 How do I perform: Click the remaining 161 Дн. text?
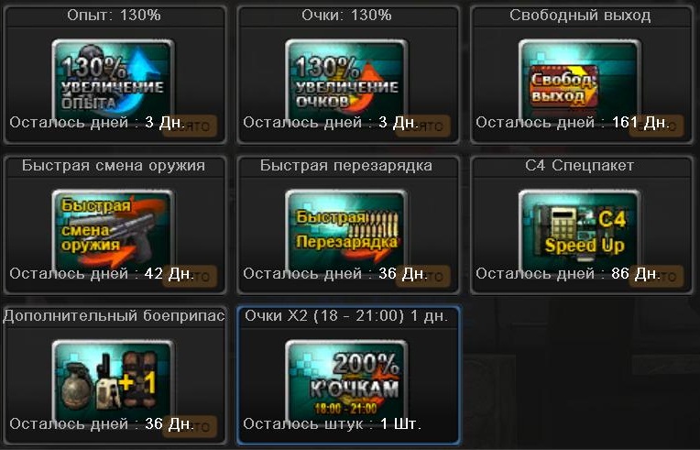640,122
